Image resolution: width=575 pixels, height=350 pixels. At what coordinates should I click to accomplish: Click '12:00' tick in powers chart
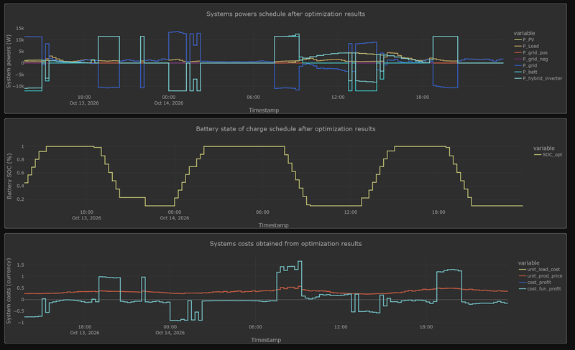coord(338,98)
